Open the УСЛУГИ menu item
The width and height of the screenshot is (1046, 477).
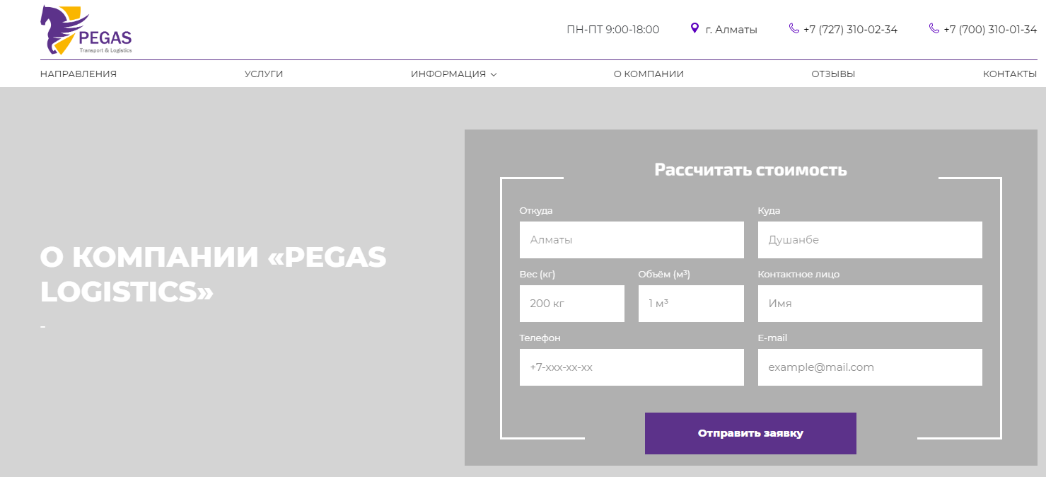(264, 74)
